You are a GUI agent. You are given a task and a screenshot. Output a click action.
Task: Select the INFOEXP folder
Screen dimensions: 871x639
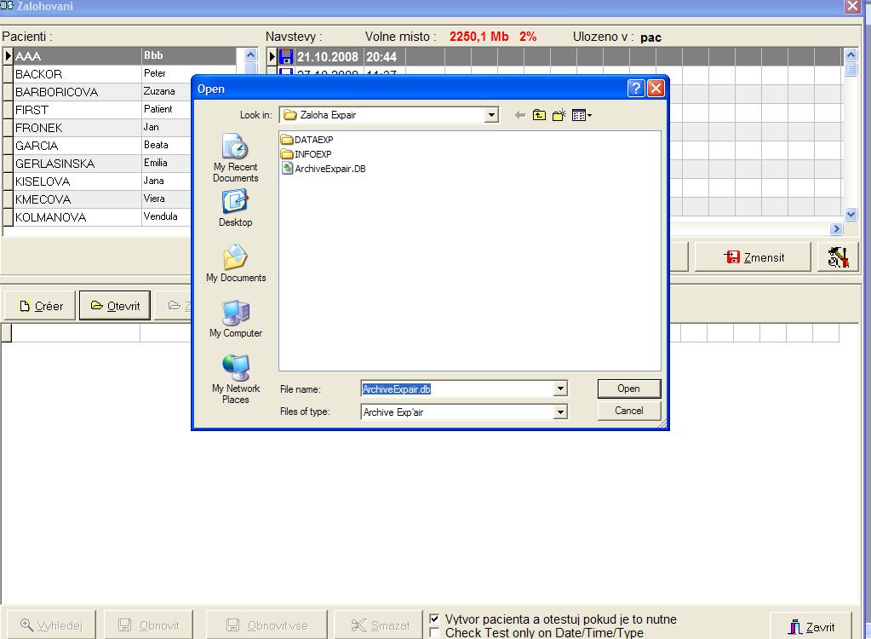click(x=307, y=154)
